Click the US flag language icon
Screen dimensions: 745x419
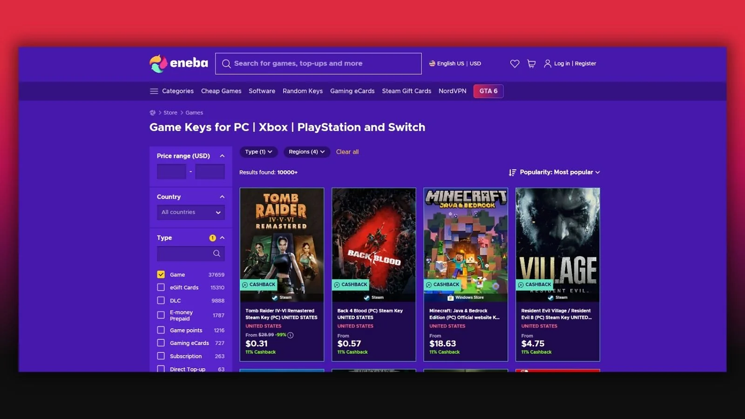pos(432,63)
